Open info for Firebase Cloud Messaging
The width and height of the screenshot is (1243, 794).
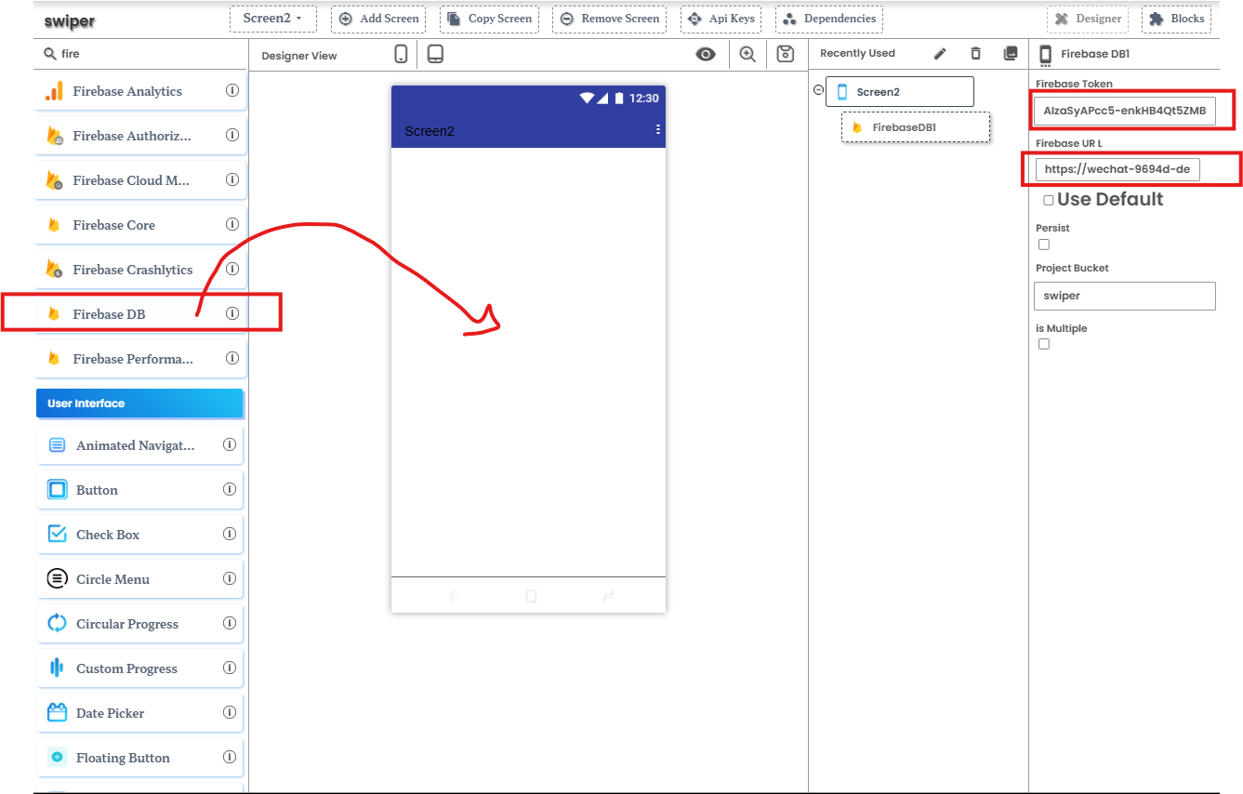232,180
